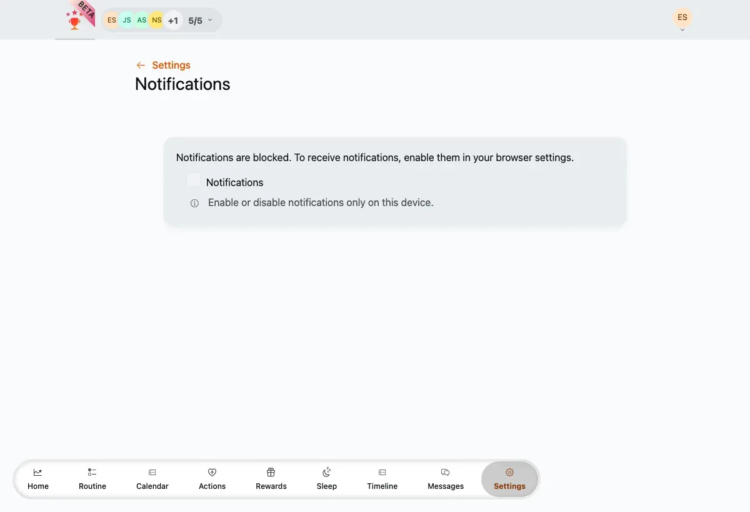Select the ES avatar in member group
The height and width of the screenshot is (512, 750).
point(112,20)
